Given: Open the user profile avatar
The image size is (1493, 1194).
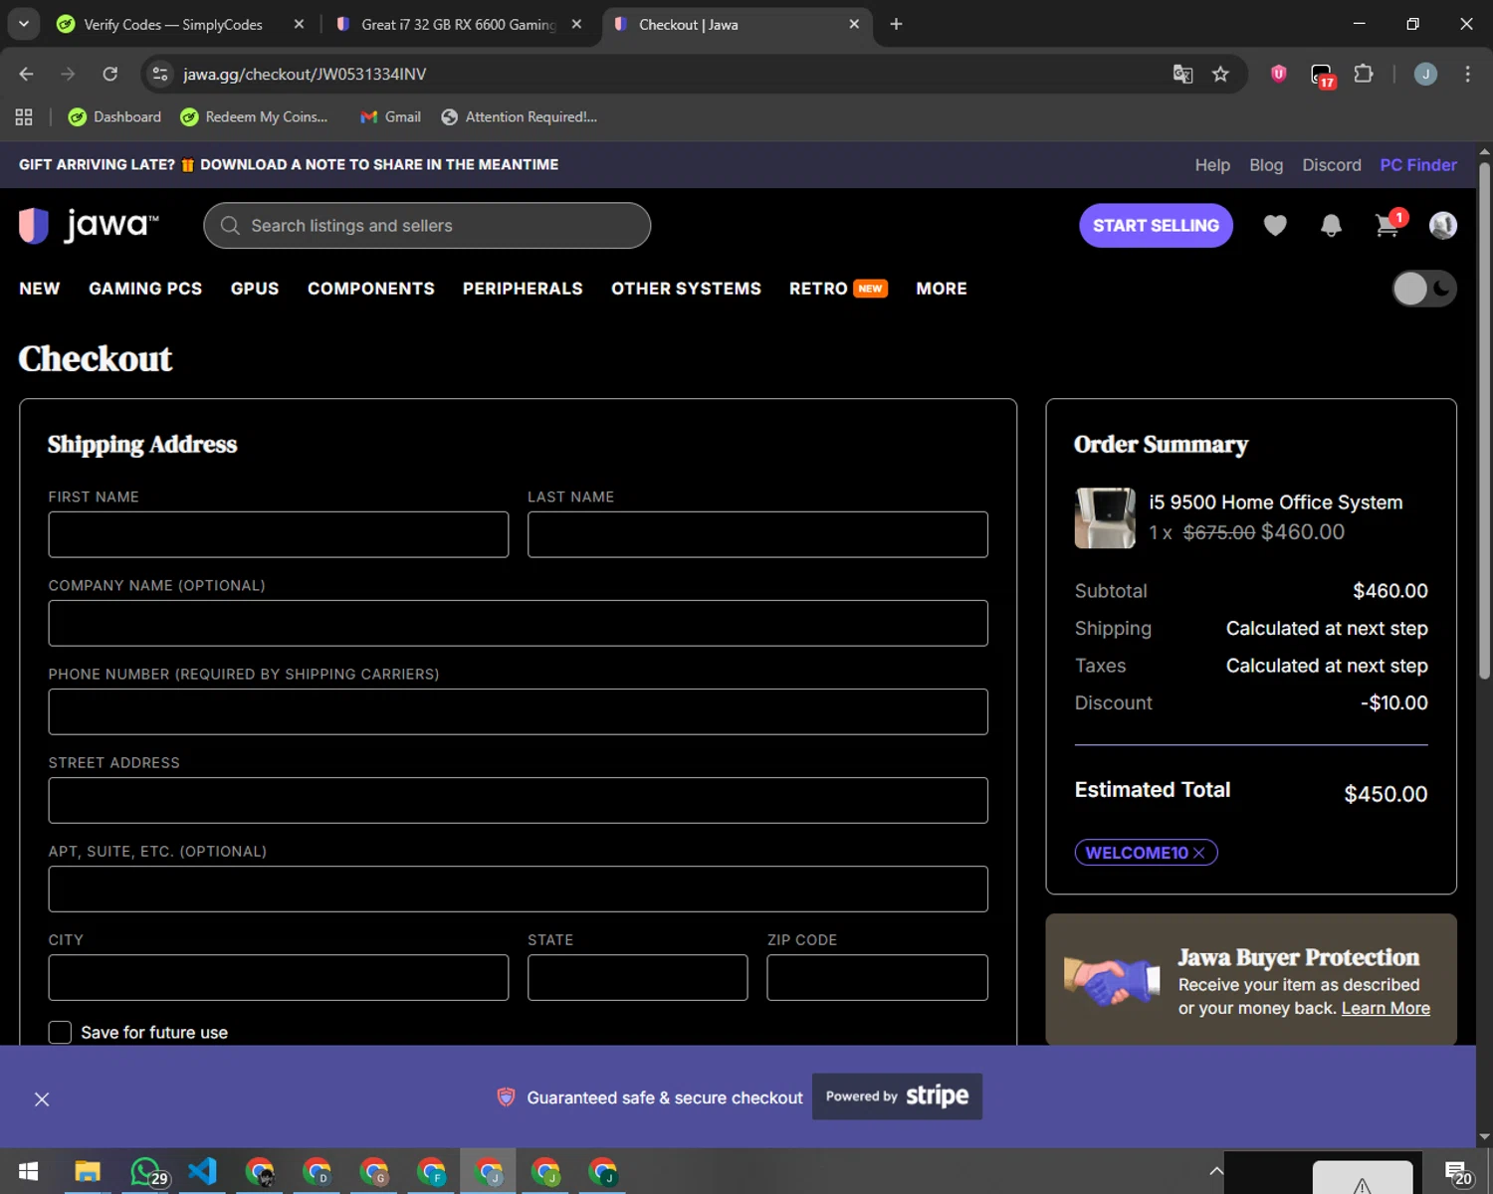Looking at the screenshot, I should pos(1443,226).
